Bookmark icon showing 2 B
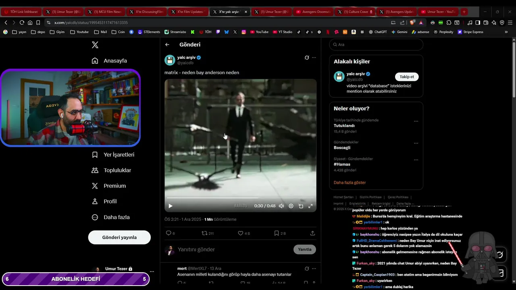This screenshot has height=290, width=516. tap(277, 233)
